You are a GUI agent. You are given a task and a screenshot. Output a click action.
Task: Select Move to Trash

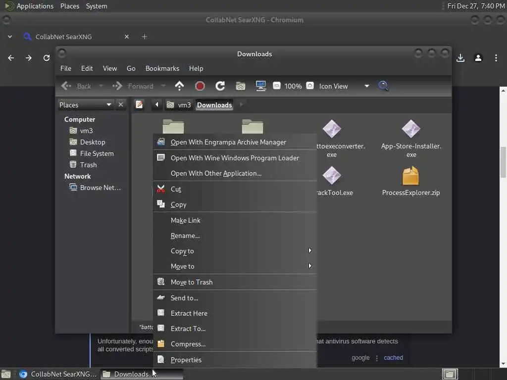pyautogui.click(x=235, y=282)
